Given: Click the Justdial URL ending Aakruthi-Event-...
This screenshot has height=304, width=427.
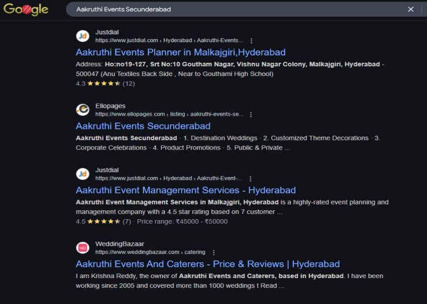Looking at the screenshot, I should tap(168, 178).
